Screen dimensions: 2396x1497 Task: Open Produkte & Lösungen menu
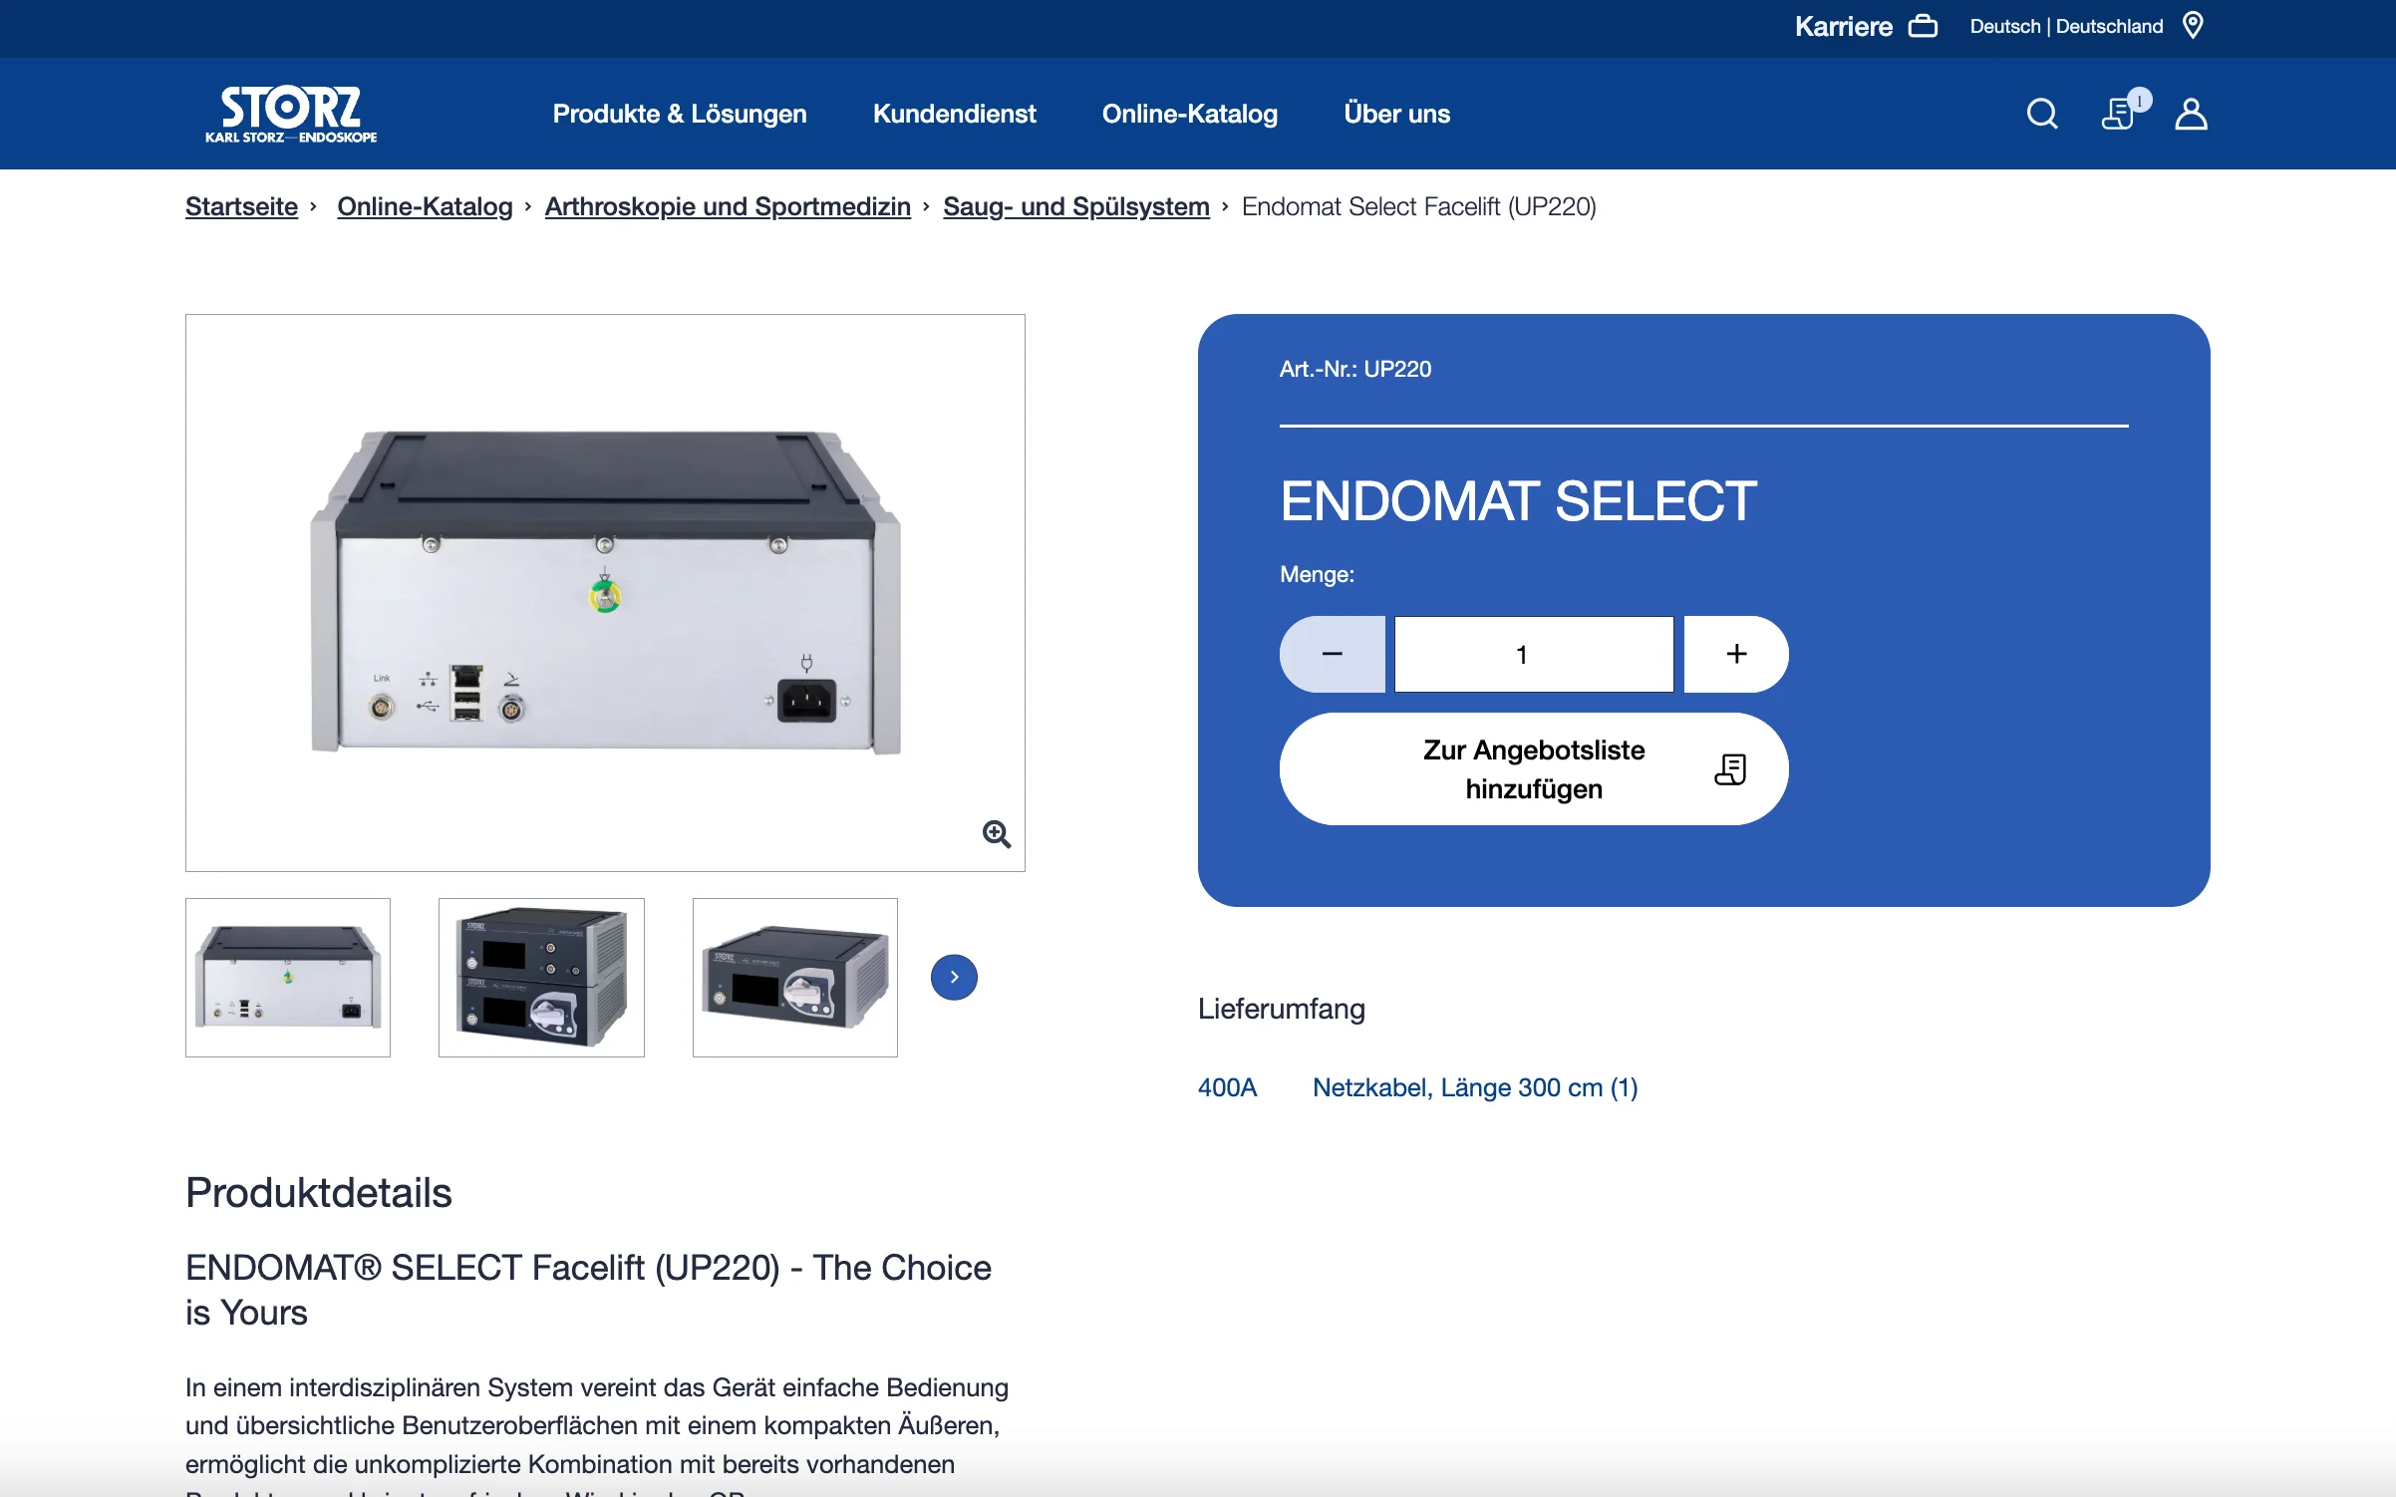680,114
